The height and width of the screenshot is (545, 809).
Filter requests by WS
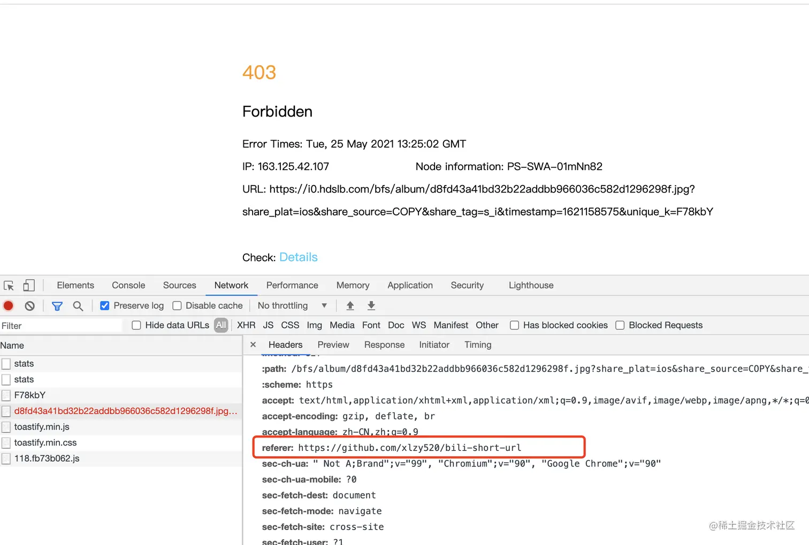coord(419,325)
